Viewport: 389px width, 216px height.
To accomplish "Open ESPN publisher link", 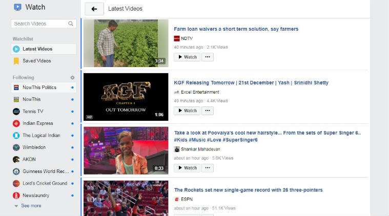I will click(x=187, y=199).
